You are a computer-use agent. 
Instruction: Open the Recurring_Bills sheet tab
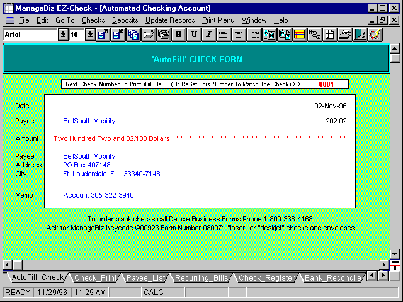(x=201, y=277)
